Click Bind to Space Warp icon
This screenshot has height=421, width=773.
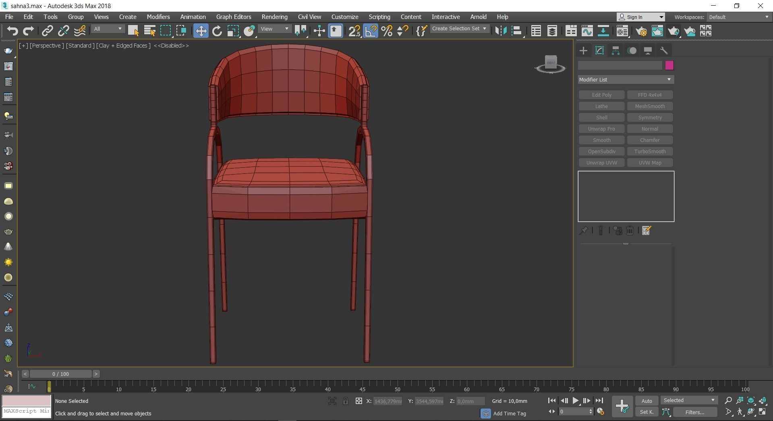tap(80, 31)
